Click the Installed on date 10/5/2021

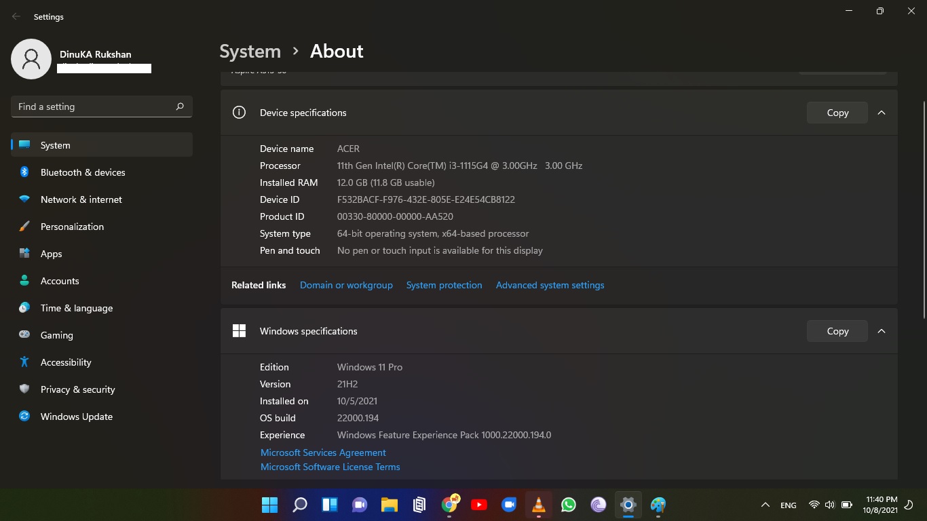[x=357, y=401]
